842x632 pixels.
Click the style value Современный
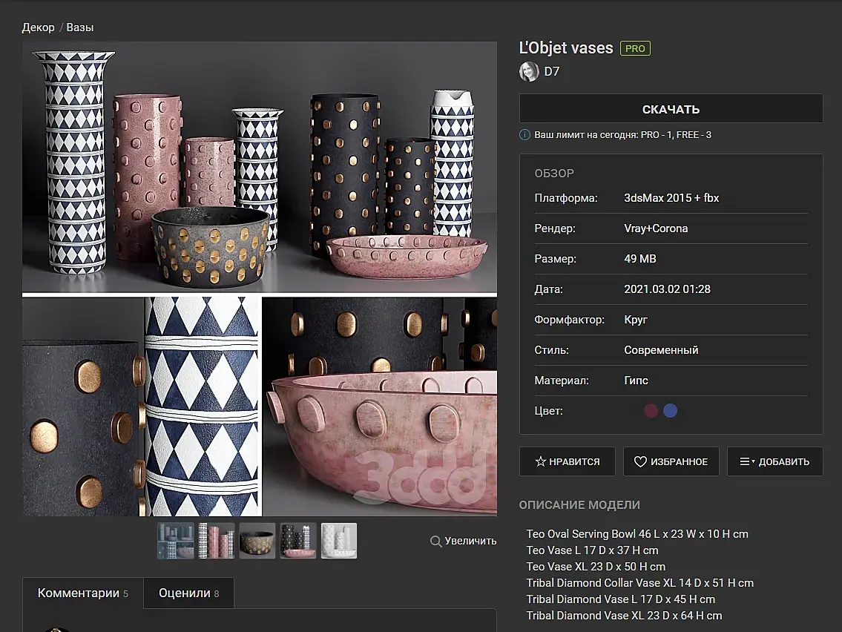pyautogui.click(x=661, y=350)
